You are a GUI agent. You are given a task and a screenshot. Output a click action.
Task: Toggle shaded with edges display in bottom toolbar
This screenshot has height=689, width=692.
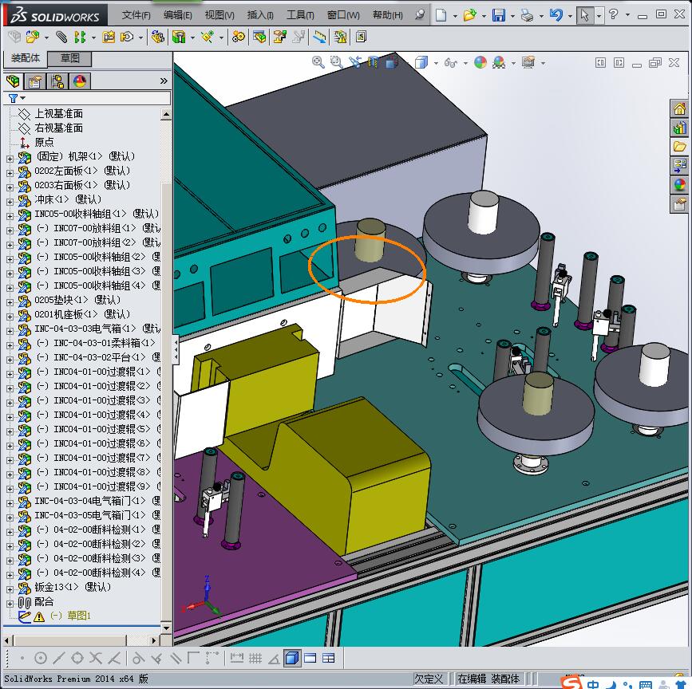(x=292, y=658)
